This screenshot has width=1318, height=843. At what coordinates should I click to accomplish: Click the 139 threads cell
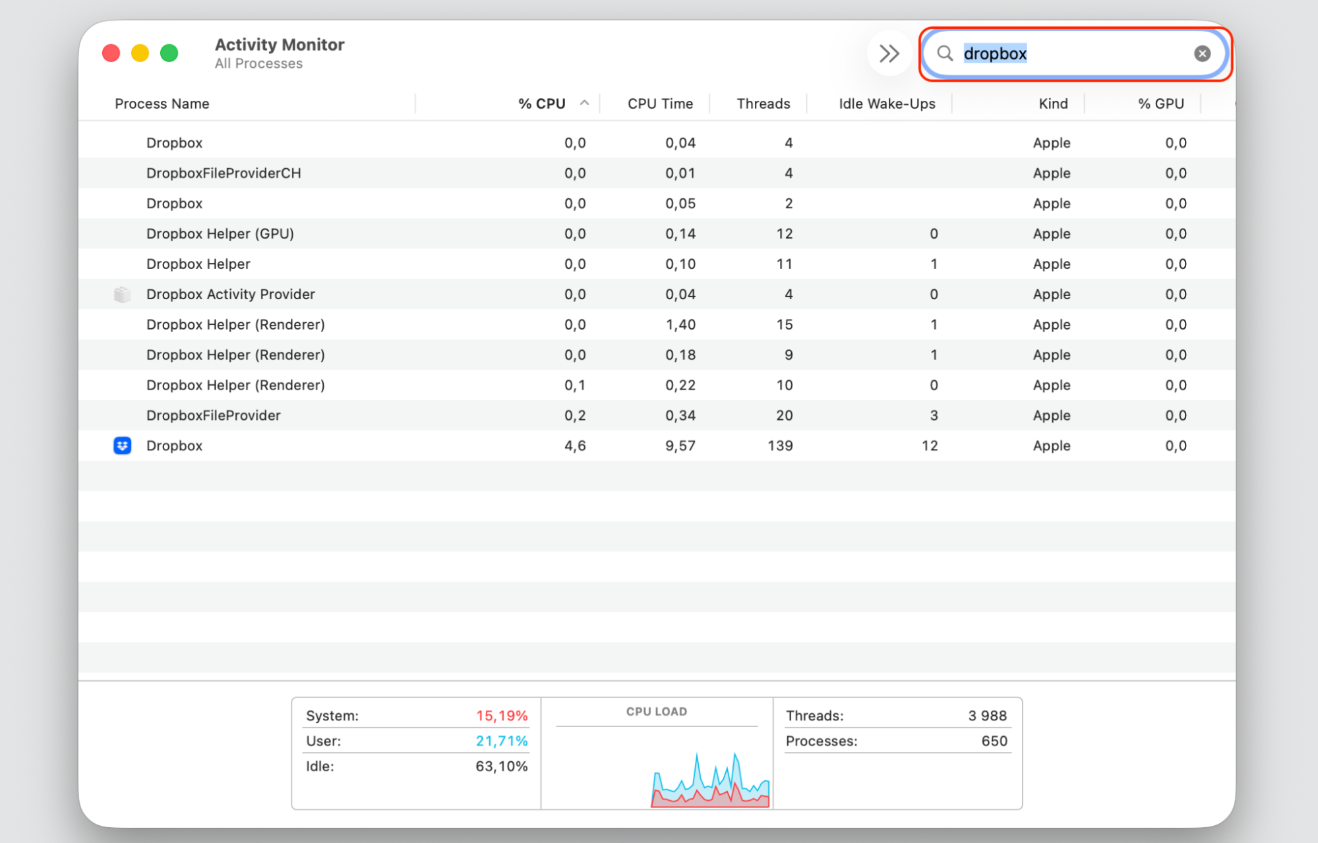(x=780, y=446)
